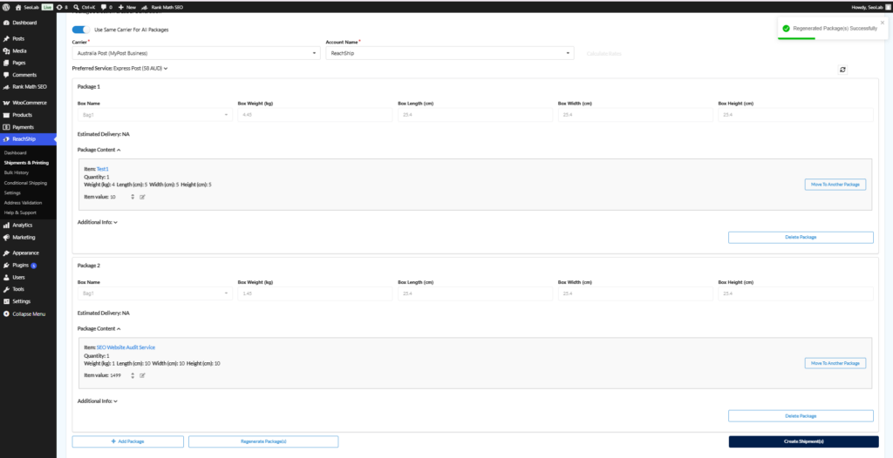Viewport: 893px width, 458px height.
Task: Click Create Shipment(s) button
Action: coord(803,441)
